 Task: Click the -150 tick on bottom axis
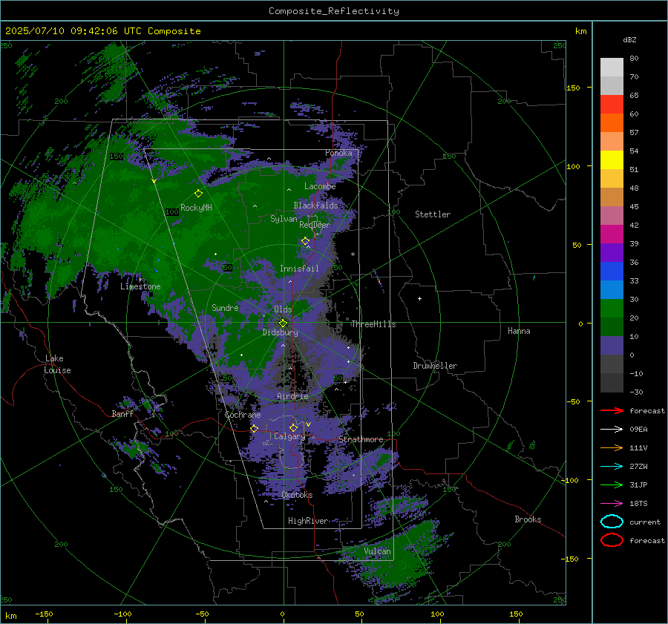point(44,614)
